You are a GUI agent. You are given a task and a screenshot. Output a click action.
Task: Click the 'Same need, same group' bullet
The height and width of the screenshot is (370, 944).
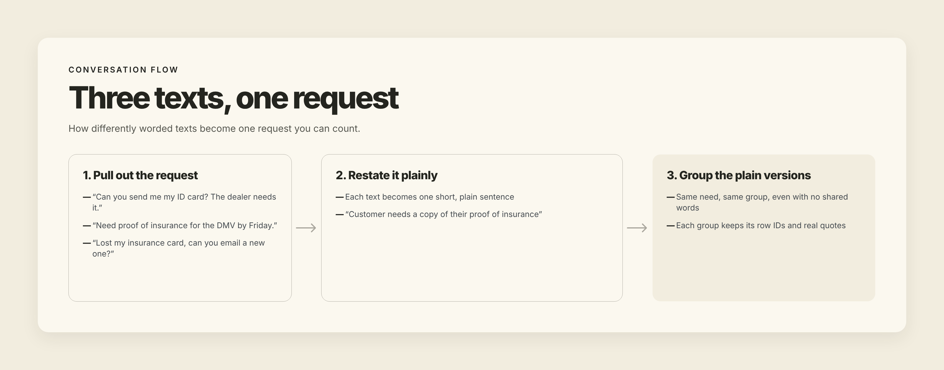point(762,202)
